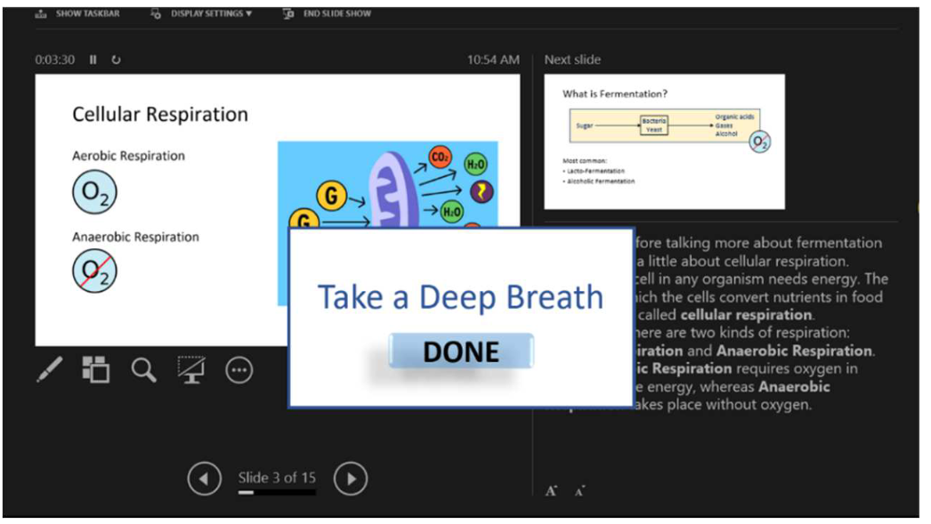Viewport: 931px width, 524px height.
Task: Increase the notes text size
Action: pyautogui.click(x=552, y=490)
